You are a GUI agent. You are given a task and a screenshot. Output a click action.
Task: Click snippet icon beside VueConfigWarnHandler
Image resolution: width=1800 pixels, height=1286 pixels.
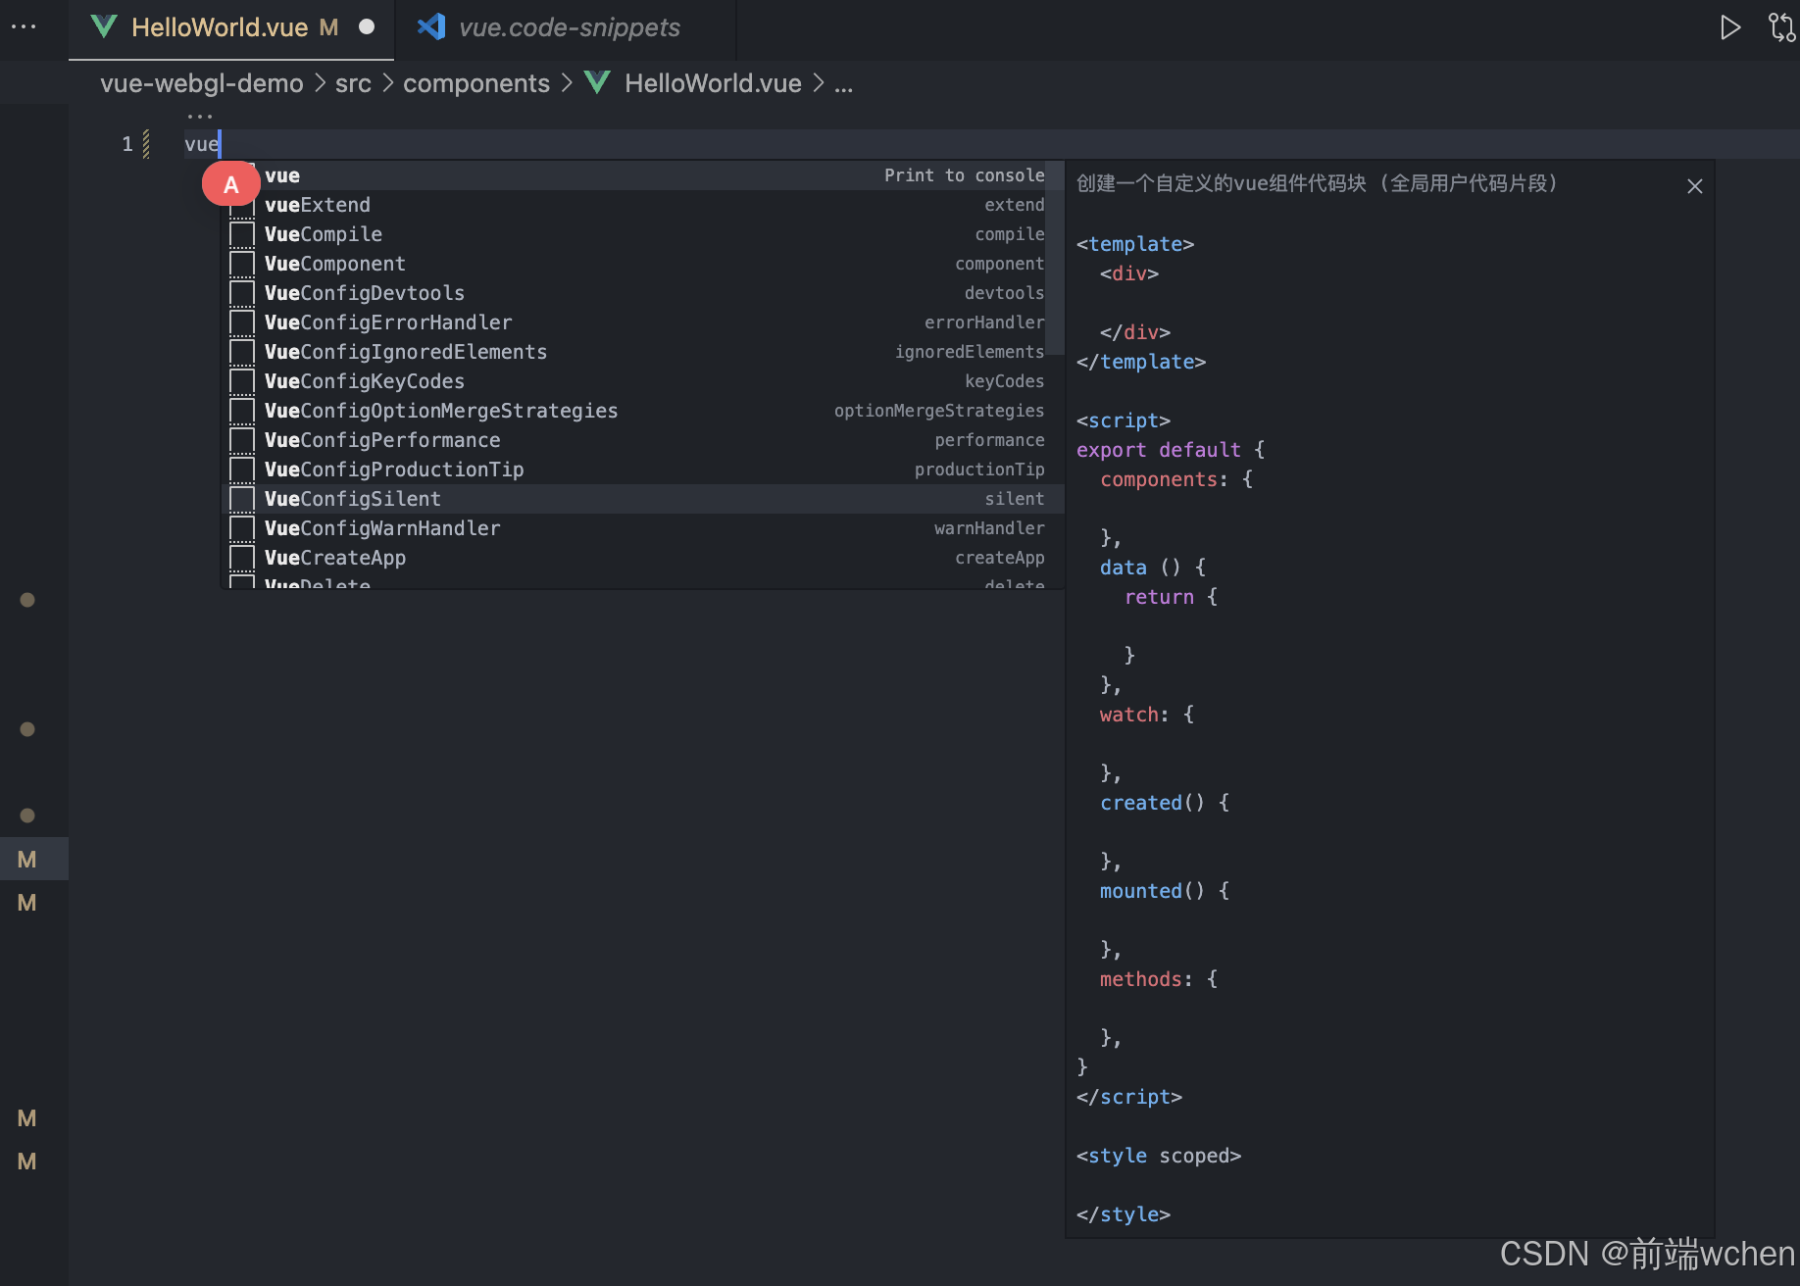[242, 528]
